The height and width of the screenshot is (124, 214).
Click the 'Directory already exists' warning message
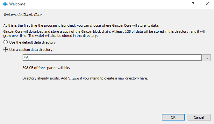click(85, 78)
